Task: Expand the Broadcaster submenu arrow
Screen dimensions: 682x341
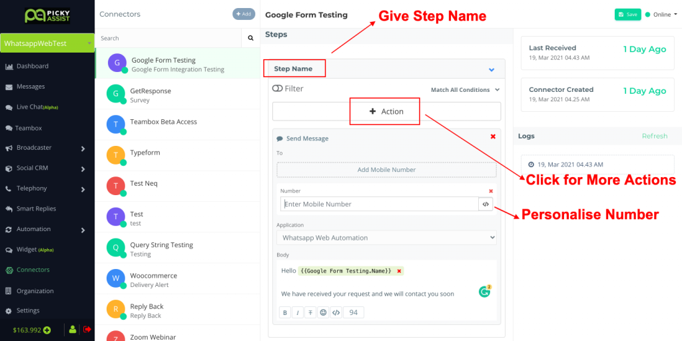Action: pyautogui.click(x=83, y=149)
